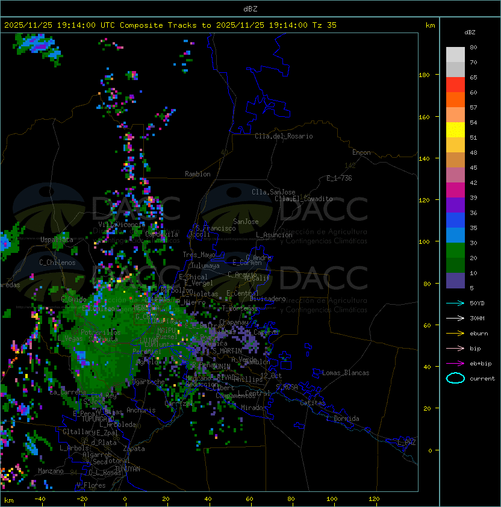Click the 'L_PAZ' map label
The image size is (501, 507).
pos(406,443)
